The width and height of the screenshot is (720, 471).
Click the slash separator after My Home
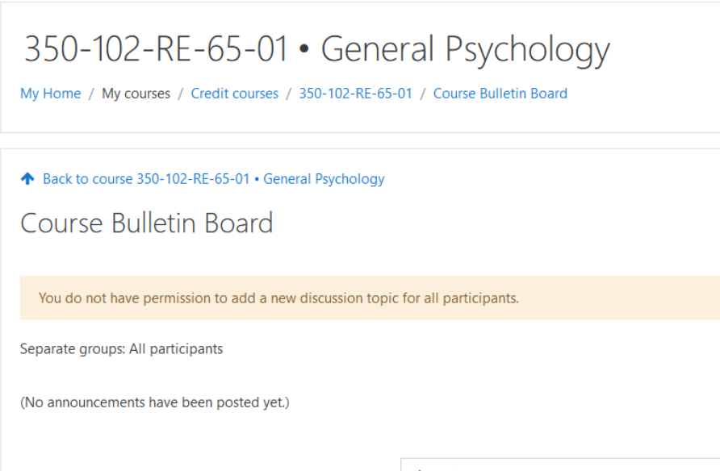pos(91,94)
